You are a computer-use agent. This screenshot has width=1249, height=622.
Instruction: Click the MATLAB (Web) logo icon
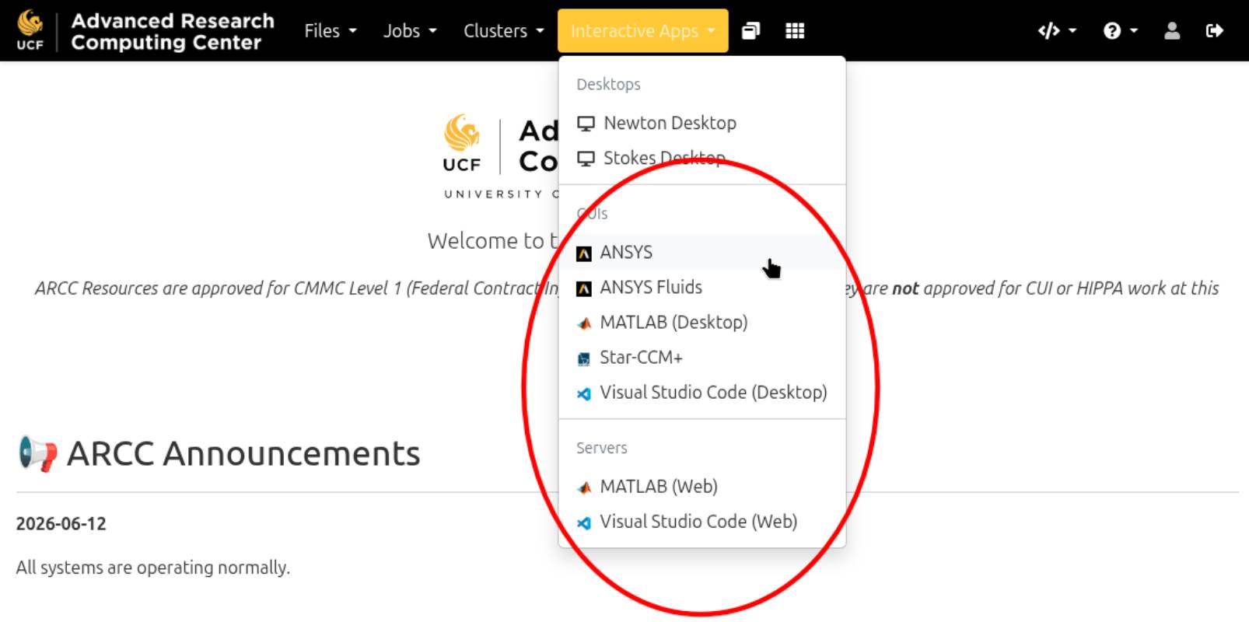tap(584, 487)
